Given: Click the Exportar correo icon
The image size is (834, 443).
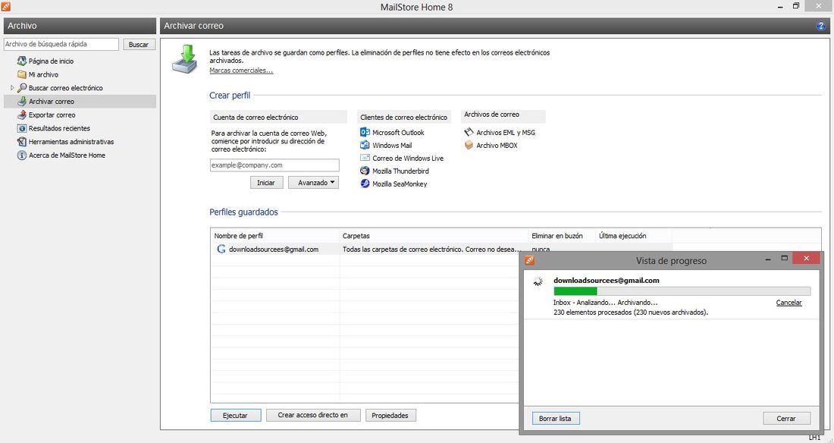Looking at the screenshot, I should point(22,115).
